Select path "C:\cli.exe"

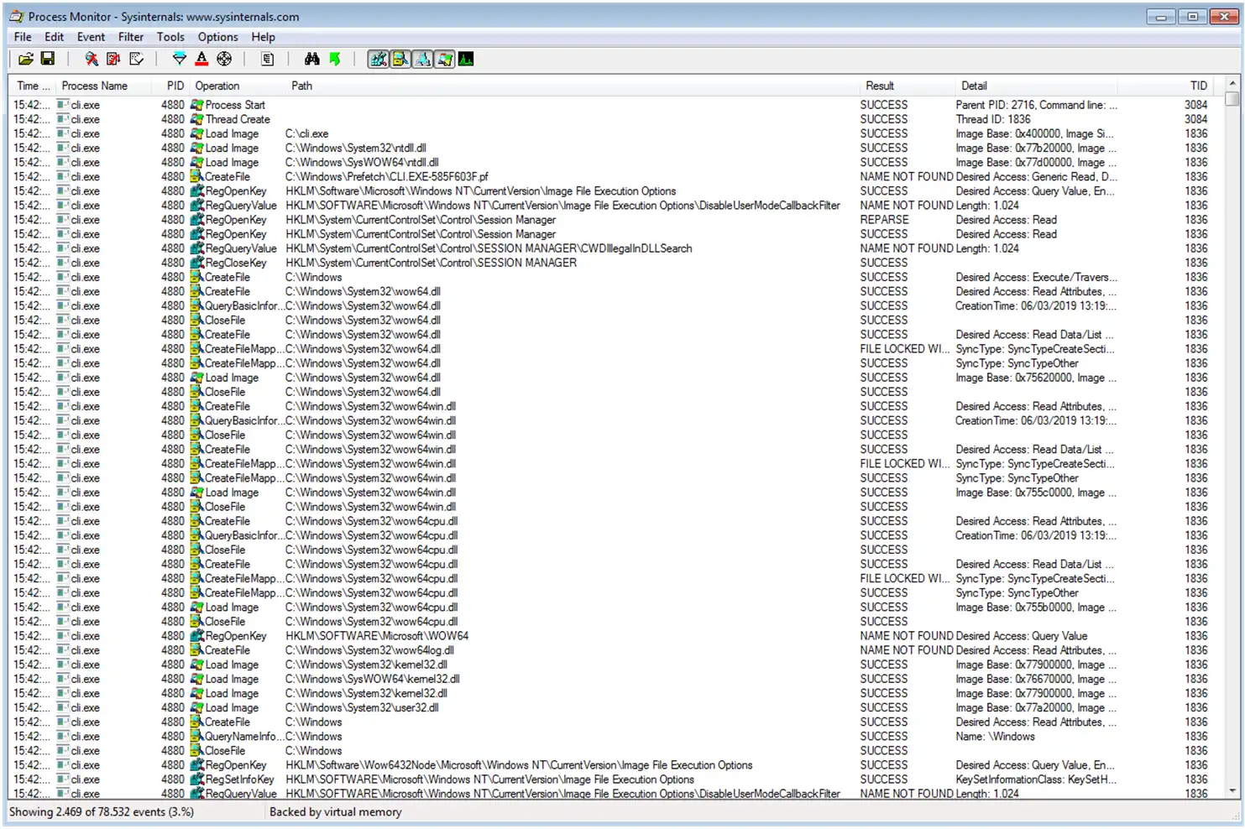[307, 133]
